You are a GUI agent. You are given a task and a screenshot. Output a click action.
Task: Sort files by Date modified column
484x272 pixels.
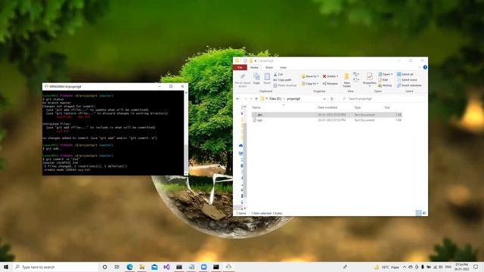(327, 107)
